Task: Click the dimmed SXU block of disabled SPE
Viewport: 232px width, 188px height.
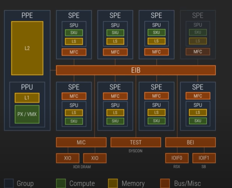Action: point(198,32)
